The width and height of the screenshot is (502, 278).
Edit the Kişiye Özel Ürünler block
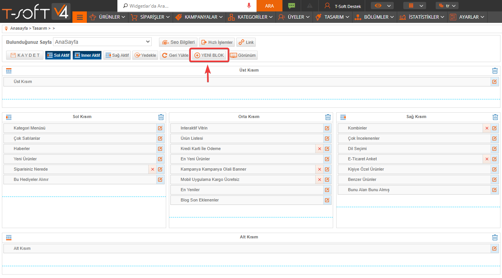pyautogui.click(x=494, y=169)
